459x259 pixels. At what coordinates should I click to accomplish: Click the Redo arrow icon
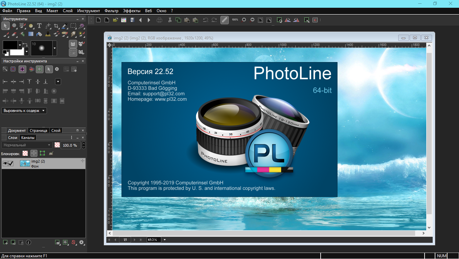(214, 20)
